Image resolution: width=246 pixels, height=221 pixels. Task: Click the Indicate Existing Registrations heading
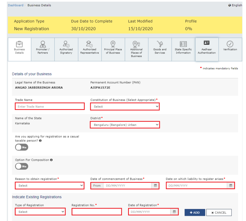(37, 197)
